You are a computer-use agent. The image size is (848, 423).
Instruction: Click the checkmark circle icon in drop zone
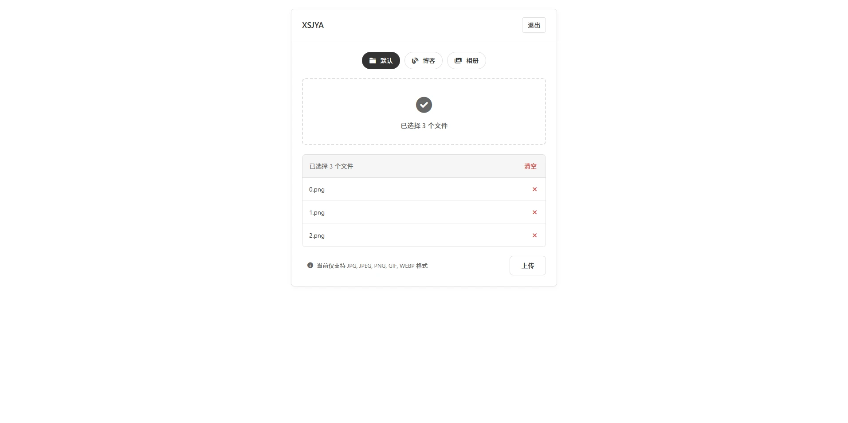pyautogui.click(x=424, y=105)
